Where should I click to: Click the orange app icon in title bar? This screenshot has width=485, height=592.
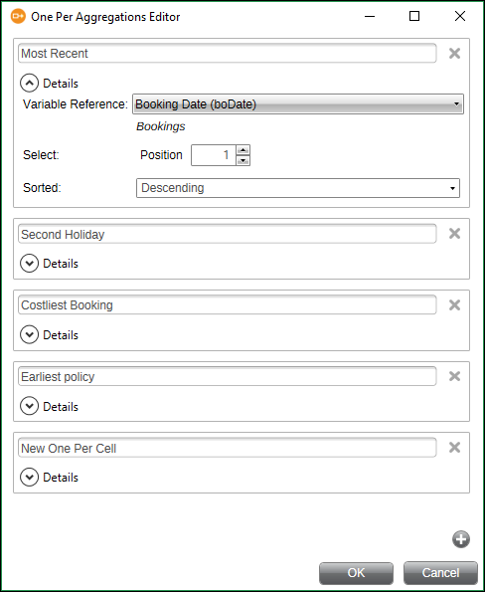tap(18, 16)
